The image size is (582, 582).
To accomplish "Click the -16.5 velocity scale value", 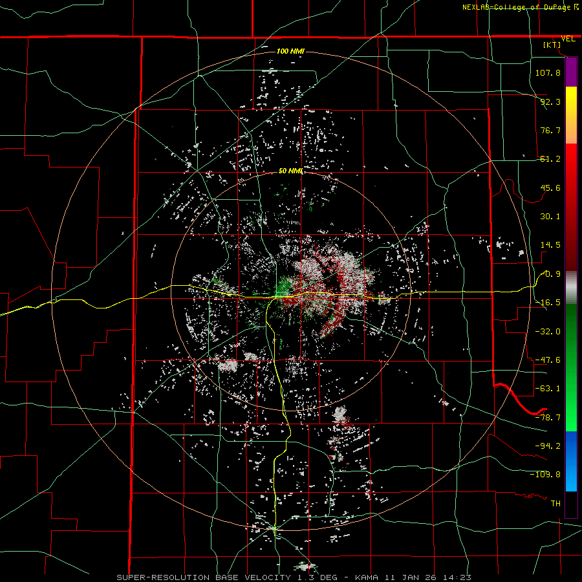I will 548,303.
